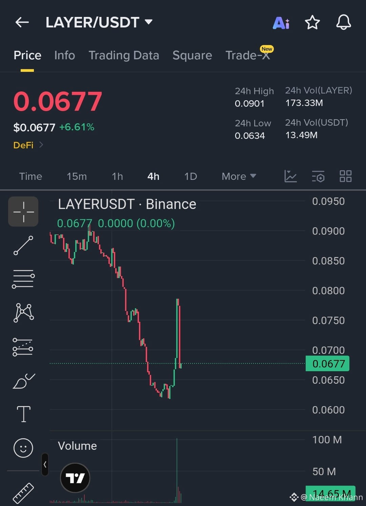Image resolution: width=366 pixels, height=506 pixels.
Task: Open the Trading Data tab
Action: point(124,55)
